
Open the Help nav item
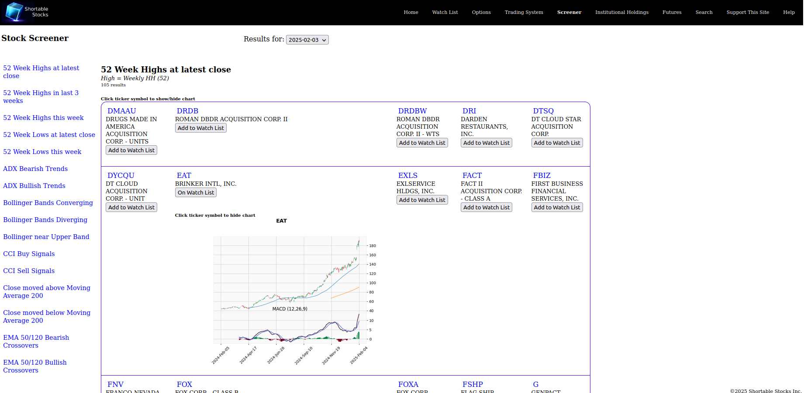(788, 12)
